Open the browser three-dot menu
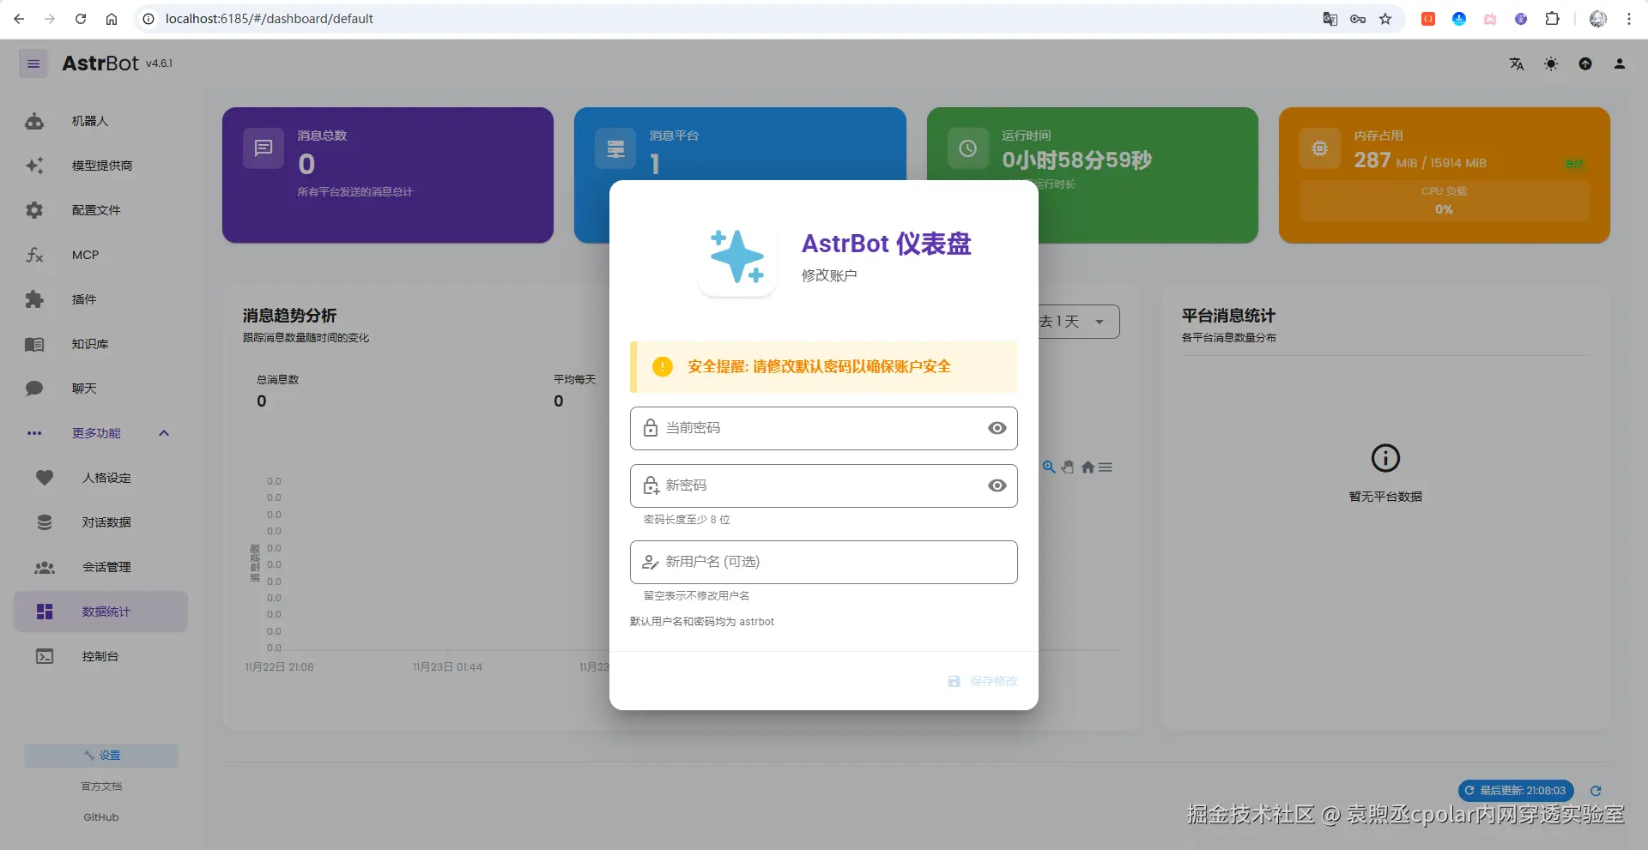1648x850 pixels. click(x=1629, y=19)
